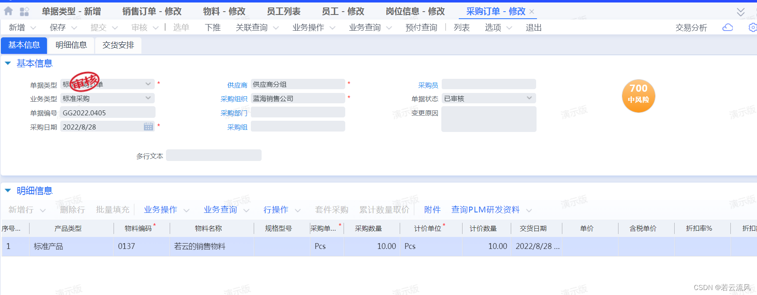
Task: Click the 采购部门 input field
Action: click(298, 112)
